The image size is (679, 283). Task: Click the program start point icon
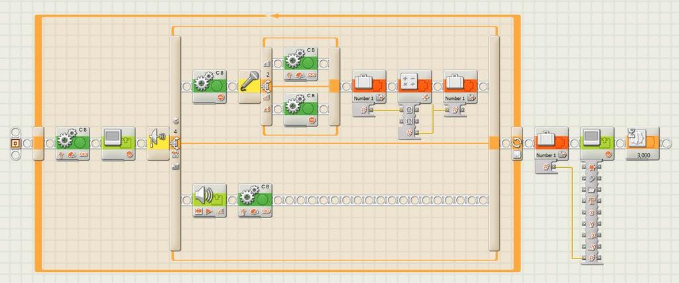(x=16, y=143)
